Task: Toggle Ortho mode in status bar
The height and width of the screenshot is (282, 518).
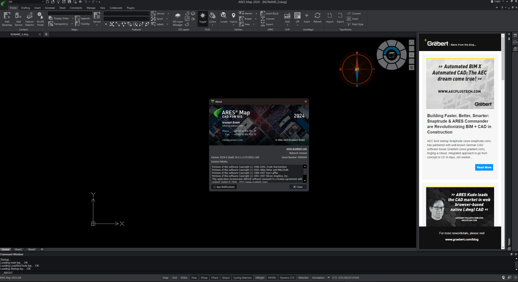Action: pos(184,278)
